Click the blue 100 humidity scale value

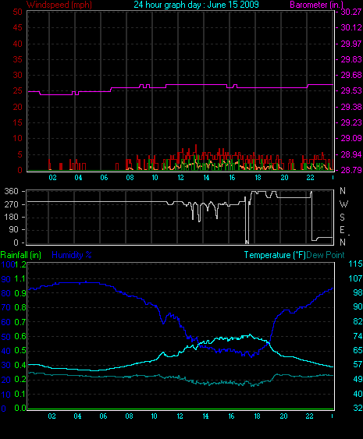click(x=7, y=265)
